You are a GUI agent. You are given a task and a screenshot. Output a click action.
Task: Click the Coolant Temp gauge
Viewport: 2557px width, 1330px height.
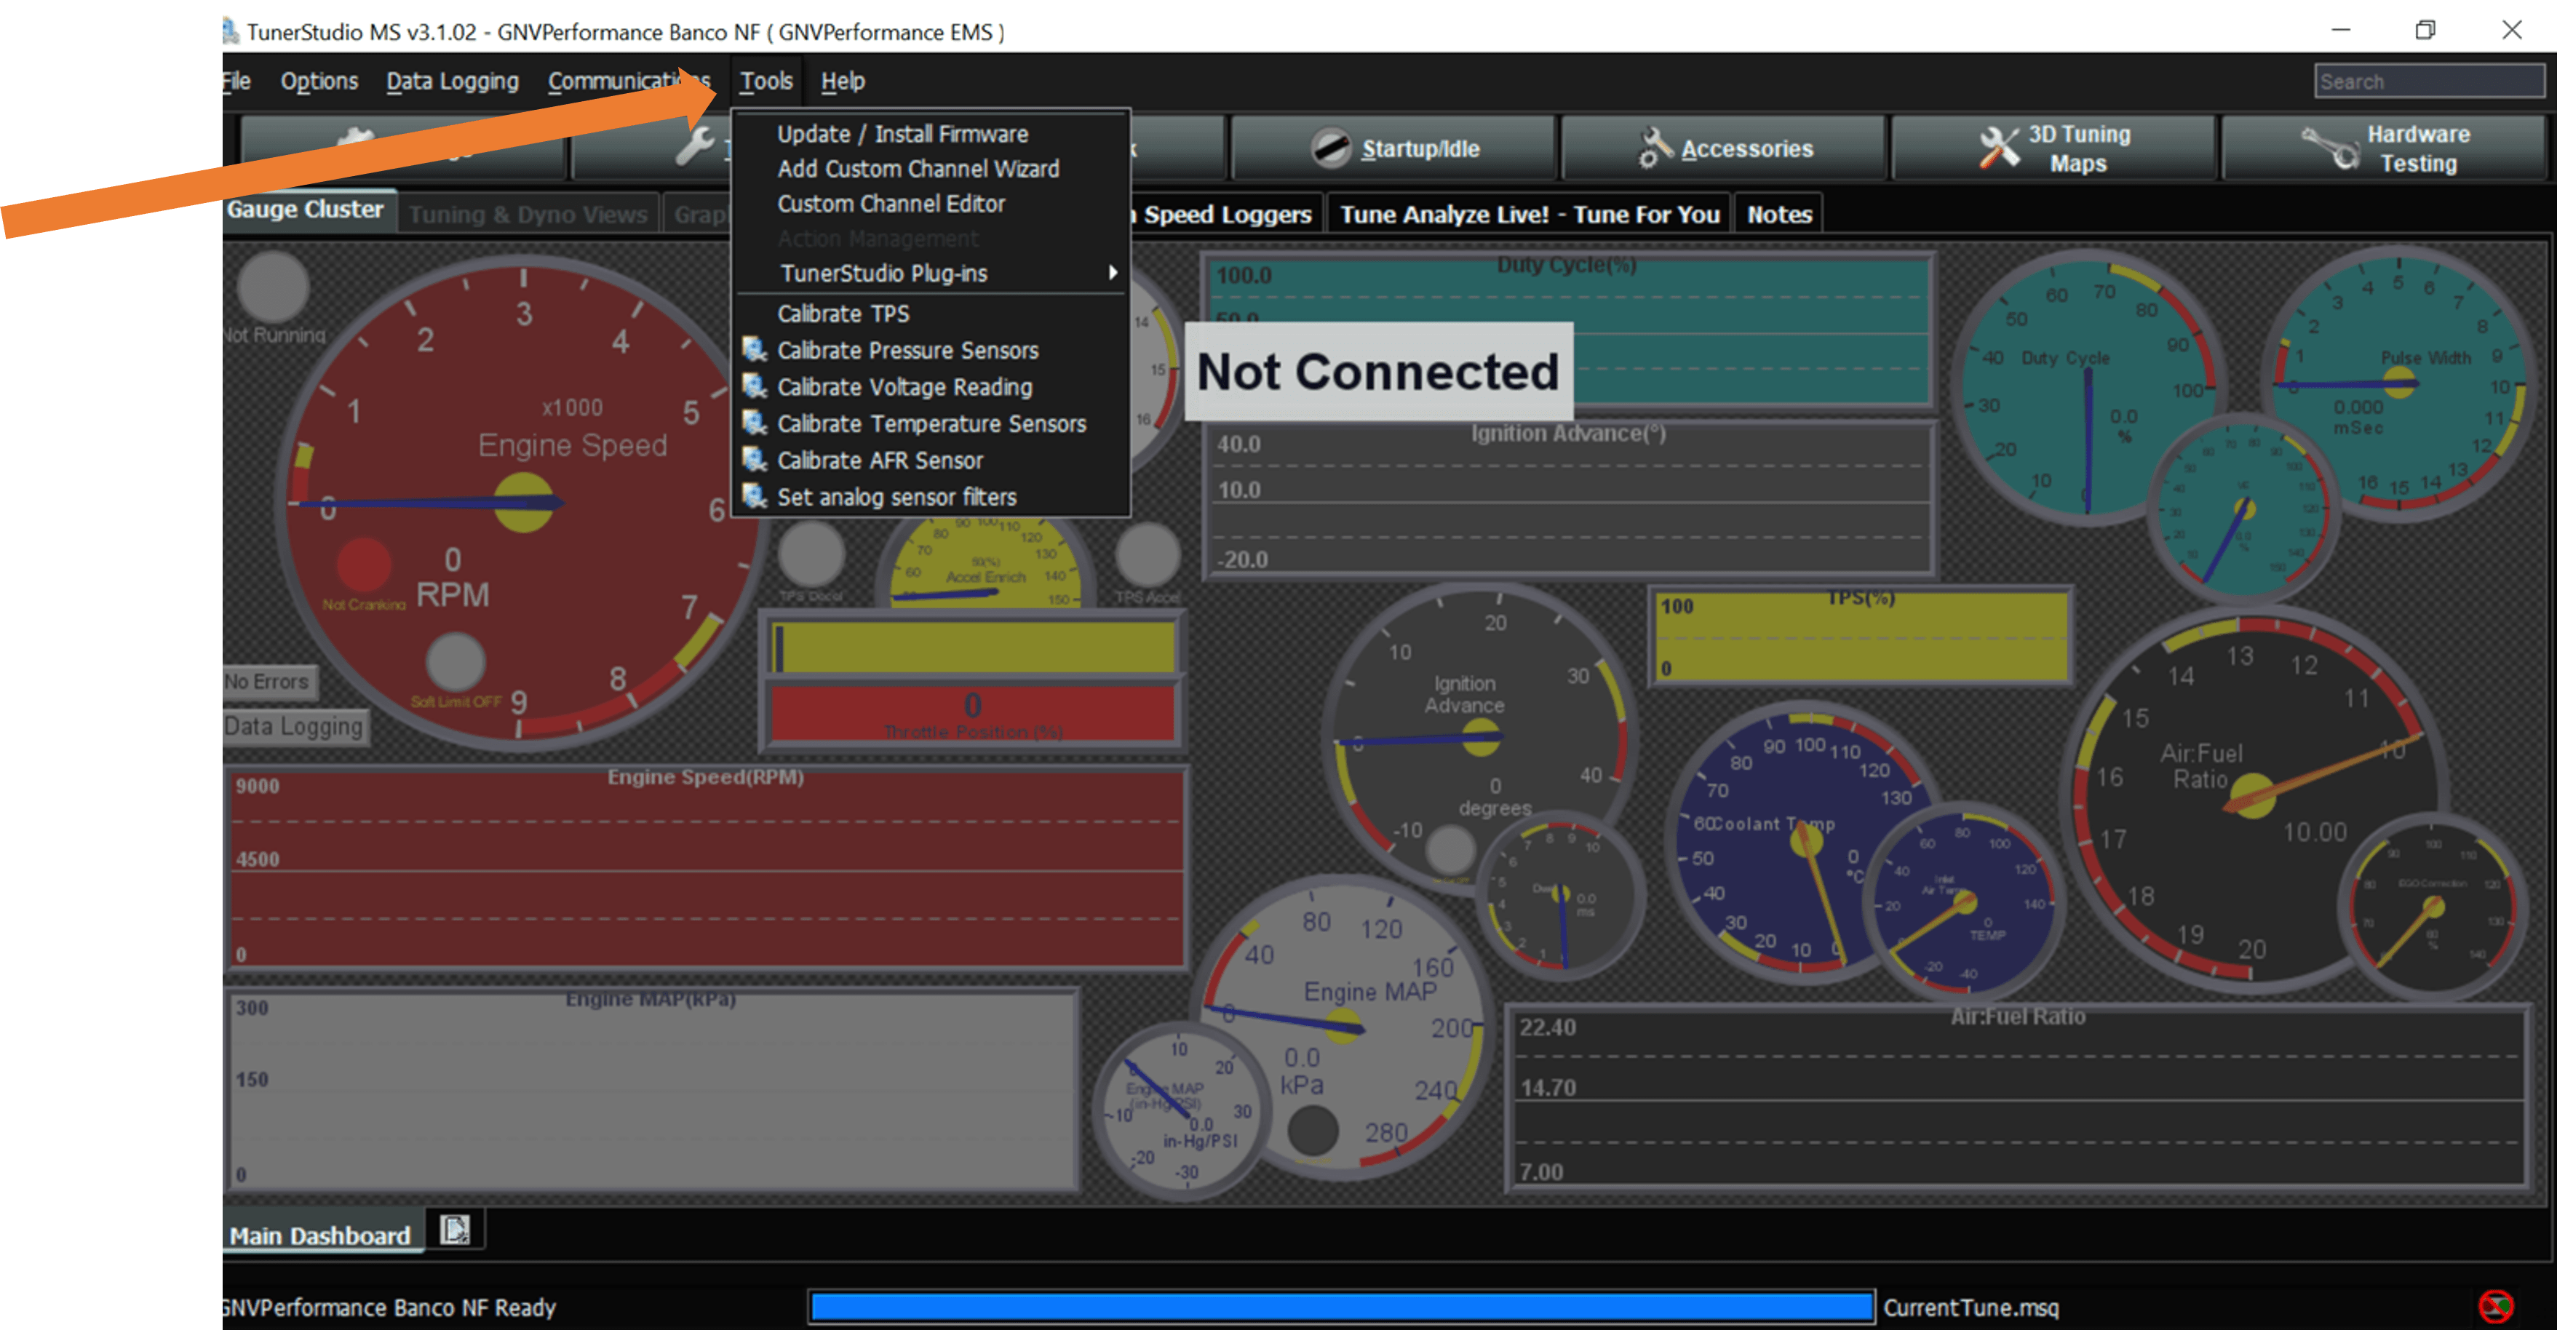(1807, 842)
